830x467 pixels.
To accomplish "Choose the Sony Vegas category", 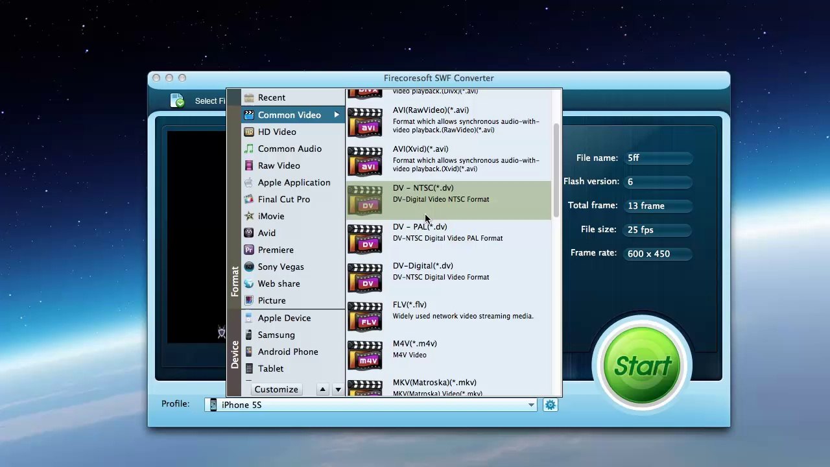I will click(x=293, y=267).
